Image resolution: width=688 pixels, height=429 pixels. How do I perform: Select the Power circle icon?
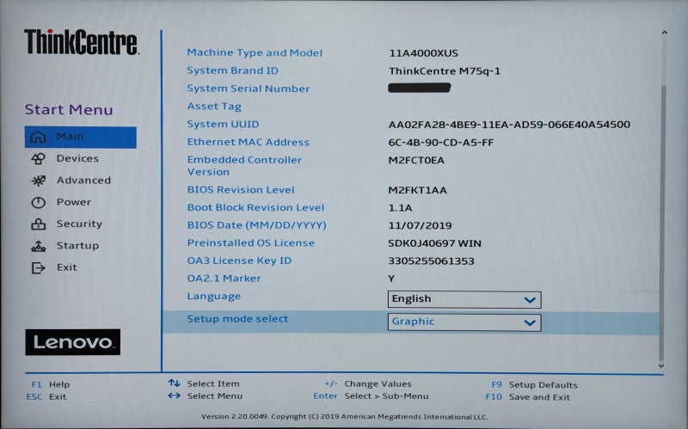coord(38,202)
